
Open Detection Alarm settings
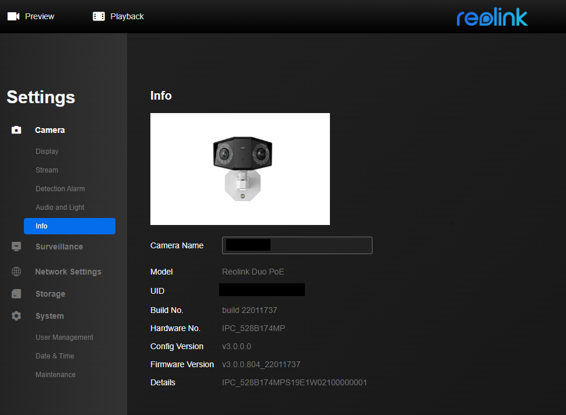60,188
